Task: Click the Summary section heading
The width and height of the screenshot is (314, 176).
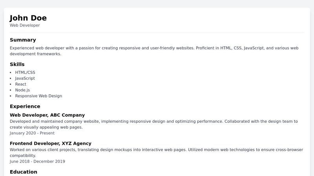Action: click(x=23, y=40)
